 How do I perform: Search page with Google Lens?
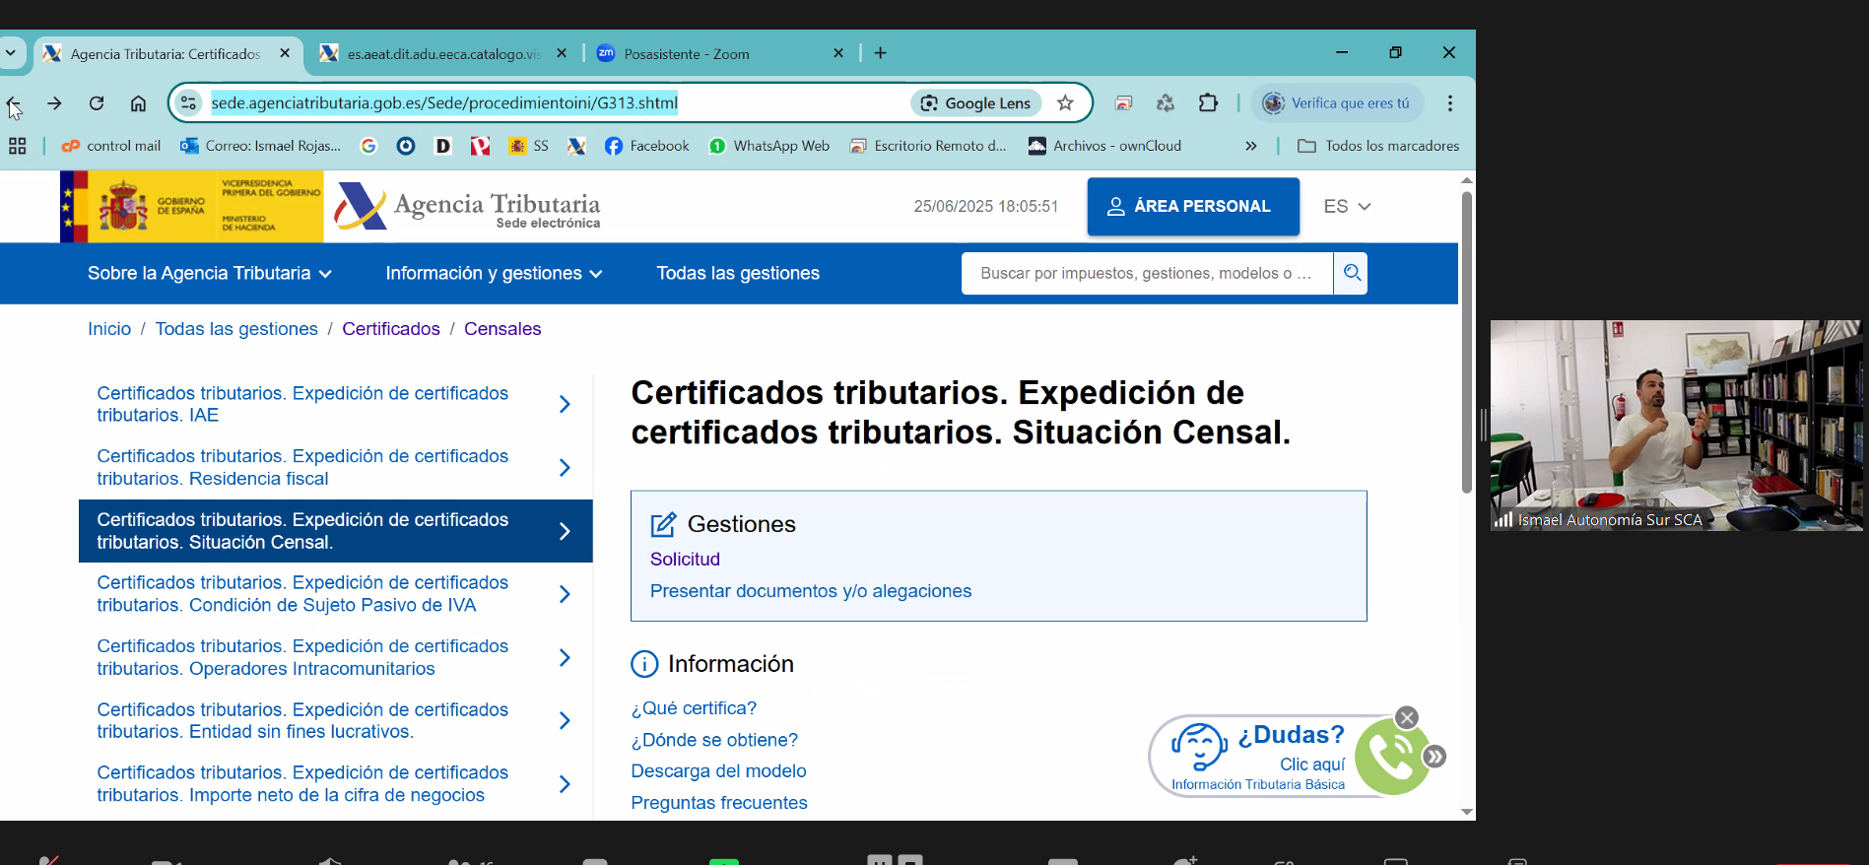(976, 102)
